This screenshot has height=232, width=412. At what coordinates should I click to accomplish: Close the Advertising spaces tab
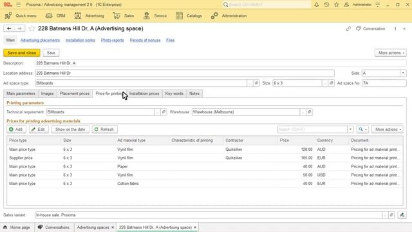pyautogui.click(x=113, y=227)
